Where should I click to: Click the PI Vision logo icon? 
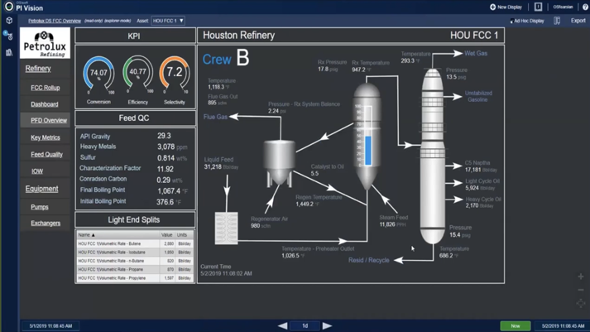point(8,6)
